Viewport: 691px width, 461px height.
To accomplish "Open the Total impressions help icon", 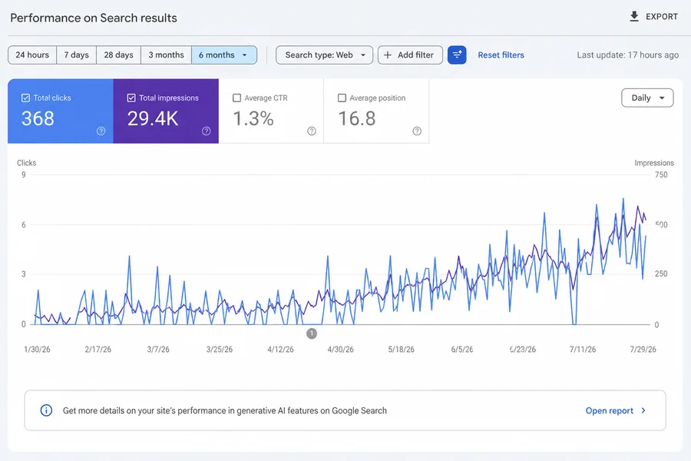I will pos(207,131).
